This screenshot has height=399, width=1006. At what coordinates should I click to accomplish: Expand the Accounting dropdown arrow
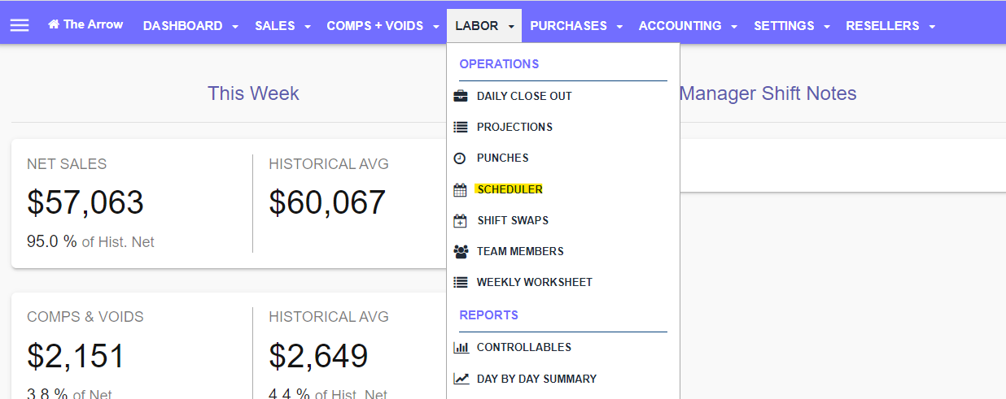(734, 27)
